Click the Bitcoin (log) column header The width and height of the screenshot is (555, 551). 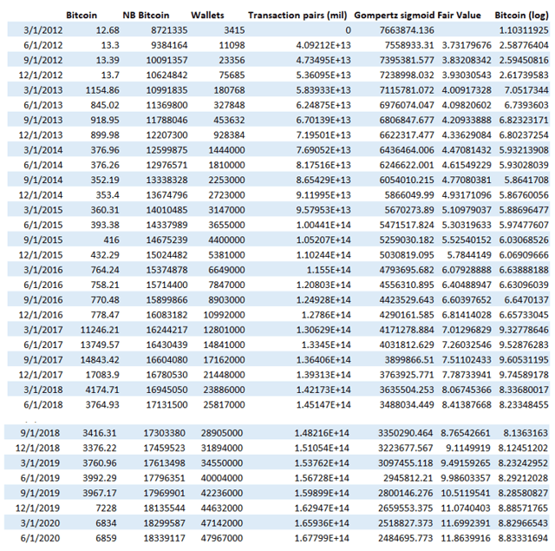coord(521,16)
